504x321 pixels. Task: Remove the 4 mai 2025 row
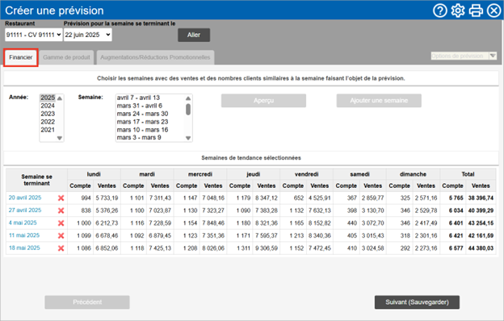(61, 223)
